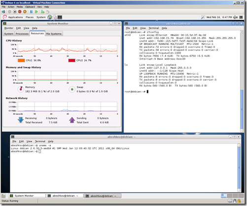Click the first abeshkov@debian taskbar button

click(x=65, y=196)
